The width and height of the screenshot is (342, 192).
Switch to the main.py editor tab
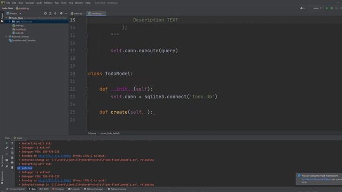tap(76, 13)
